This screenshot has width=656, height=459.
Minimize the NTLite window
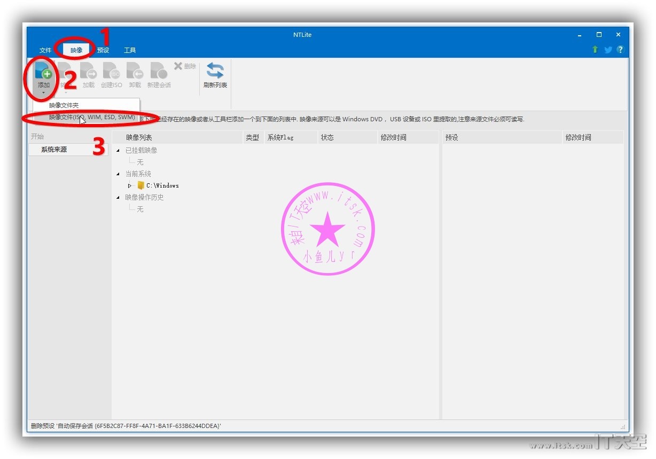580,35
